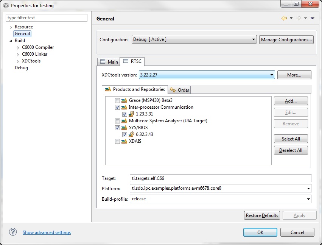Check Multicore System Analyzer (UIA Target)

click(x=117, y=121)
